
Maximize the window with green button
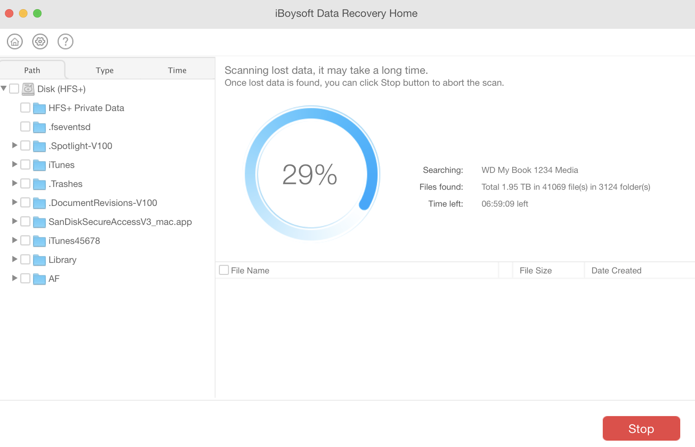[x=37, y=13]
